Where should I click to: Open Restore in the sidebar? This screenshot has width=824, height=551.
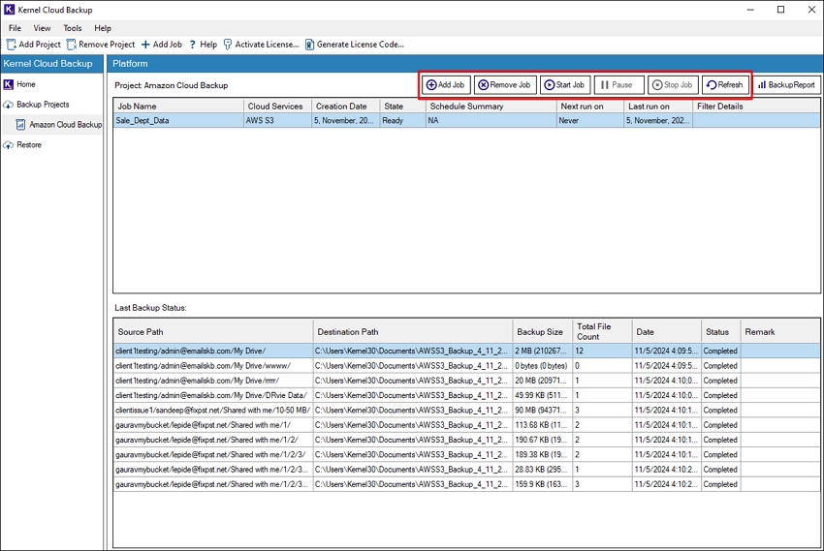(x=22, y=145)
